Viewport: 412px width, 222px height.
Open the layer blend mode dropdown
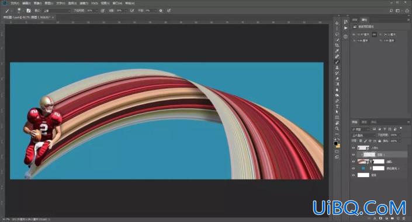click(363, 135)
